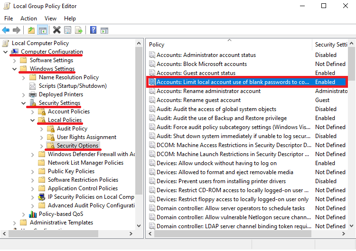Screen dimensions: 356x251
Task: Select Application Control Policies tree item
Action: coord(83,188)
